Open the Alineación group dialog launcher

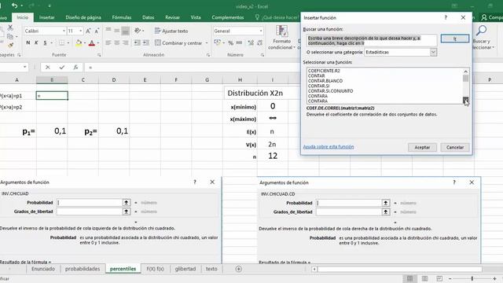tap(208, 55)
